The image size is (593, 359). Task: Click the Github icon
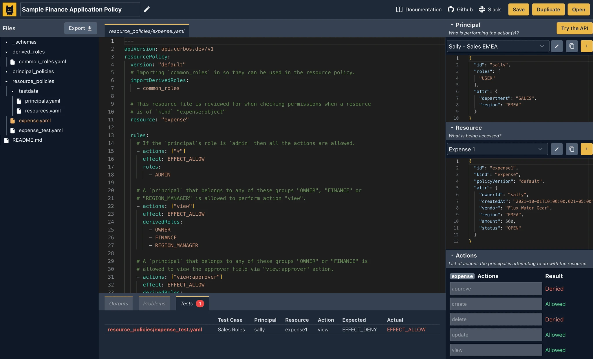451,9
